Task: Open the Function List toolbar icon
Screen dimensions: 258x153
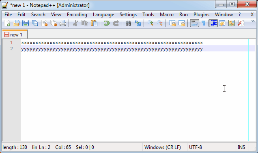Action: coord(241,23)
